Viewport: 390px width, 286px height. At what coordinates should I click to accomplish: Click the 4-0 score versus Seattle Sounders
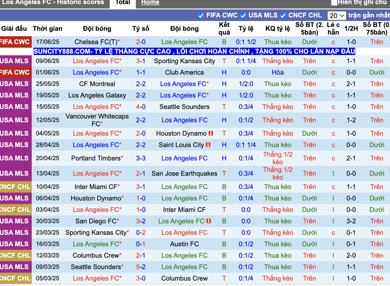(141, 107)
